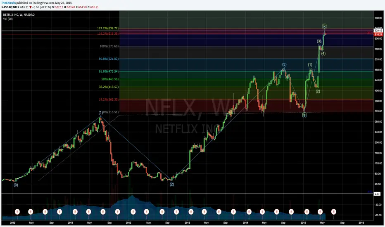Click the red 616.21 current price tag

(x=378, y=35)
